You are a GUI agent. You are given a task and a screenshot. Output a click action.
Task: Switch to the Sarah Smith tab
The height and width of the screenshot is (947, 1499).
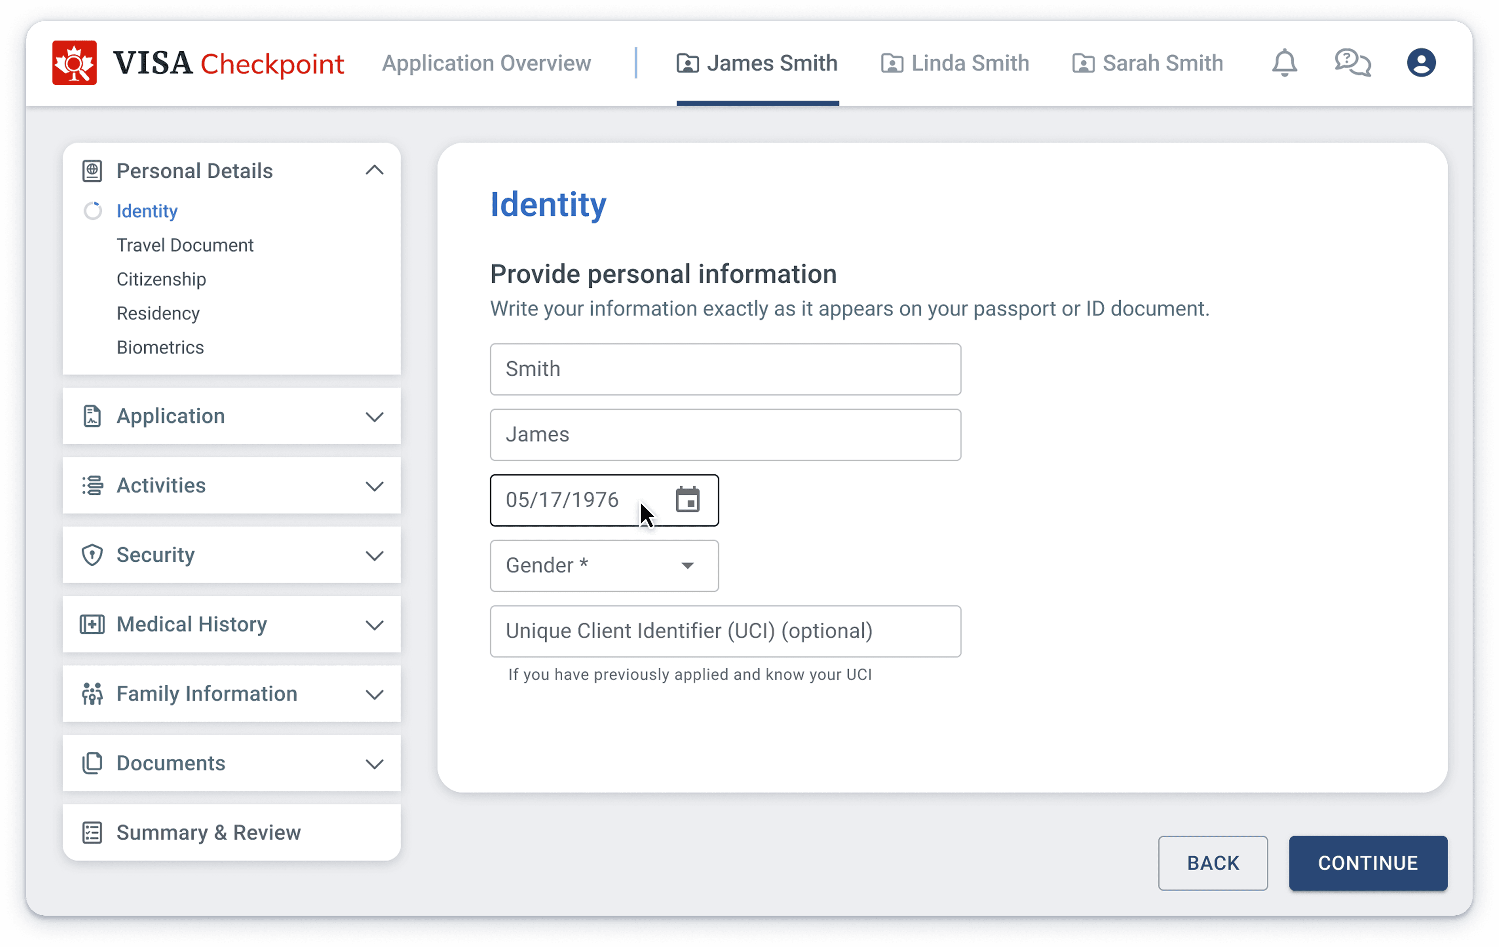1147,63
